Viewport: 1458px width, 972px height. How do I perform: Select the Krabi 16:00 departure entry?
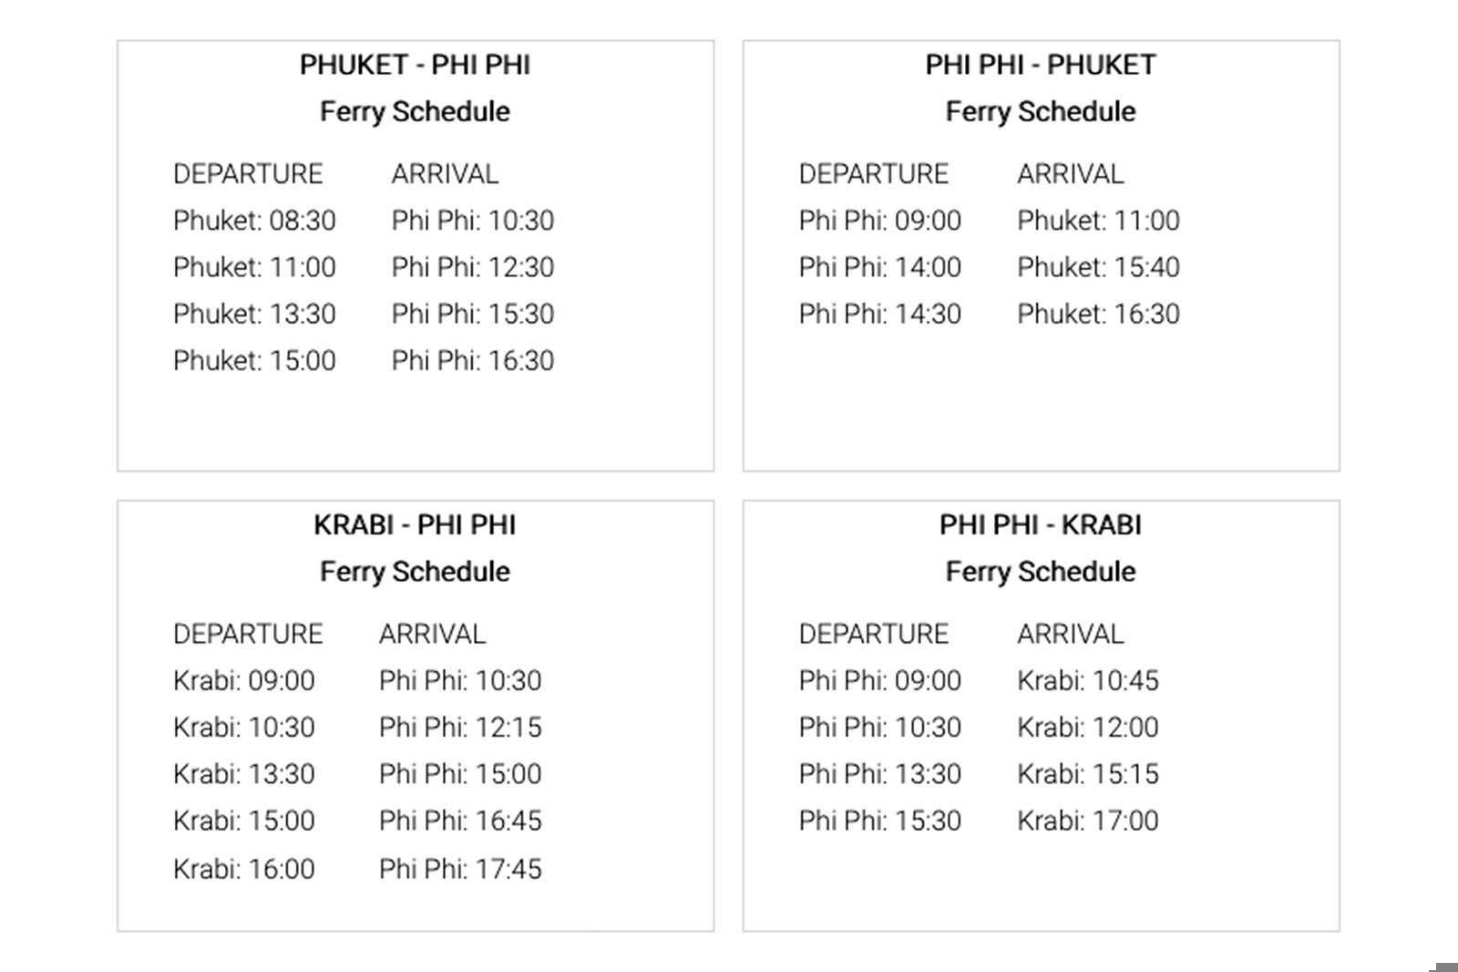243,869
